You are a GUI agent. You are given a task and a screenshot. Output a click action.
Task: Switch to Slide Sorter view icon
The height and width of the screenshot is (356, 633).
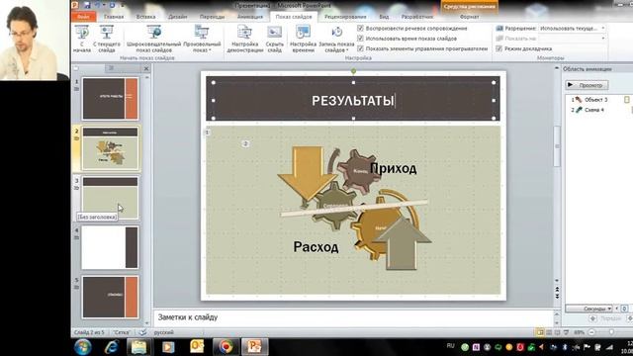(549, 332)
